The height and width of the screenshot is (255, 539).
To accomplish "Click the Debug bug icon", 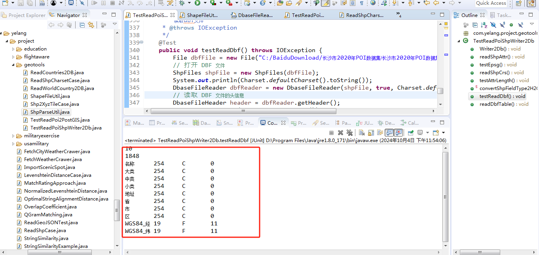I will (182, 3).
